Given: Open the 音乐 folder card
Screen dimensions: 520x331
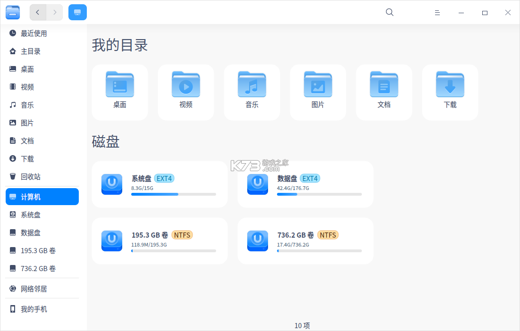Looking at the screenshot, I should click(x=252, y=92).
